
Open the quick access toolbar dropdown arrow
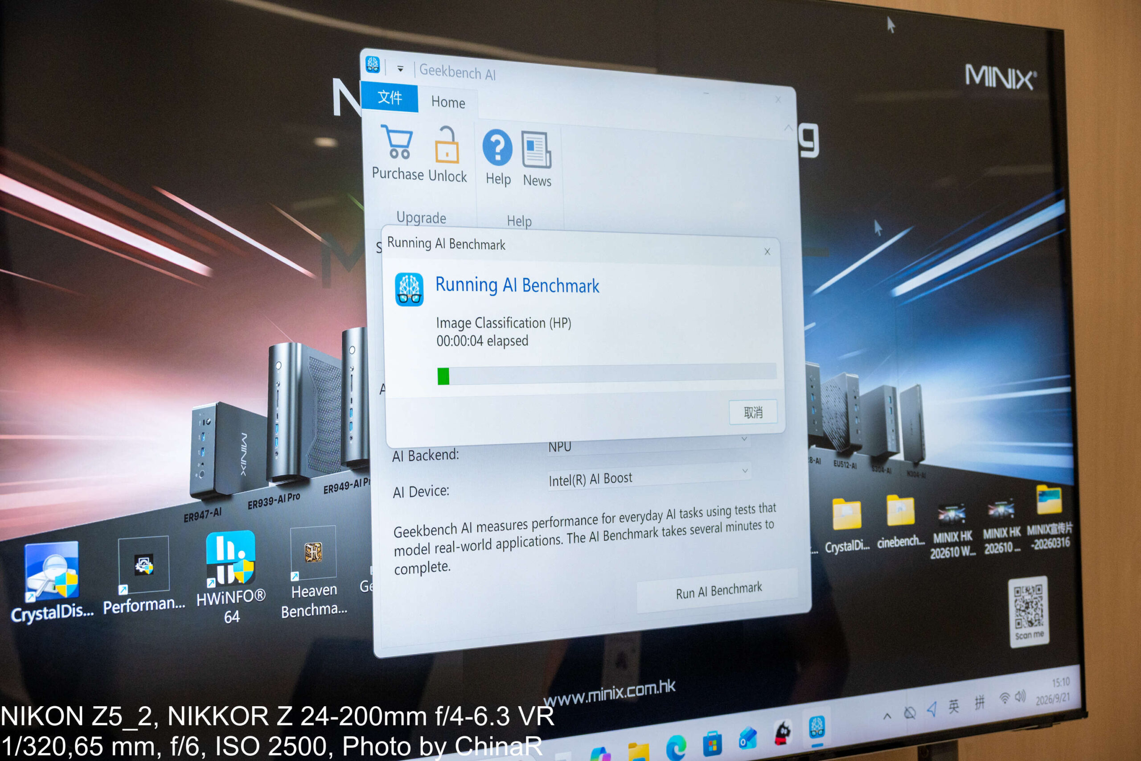pos(400,69)
